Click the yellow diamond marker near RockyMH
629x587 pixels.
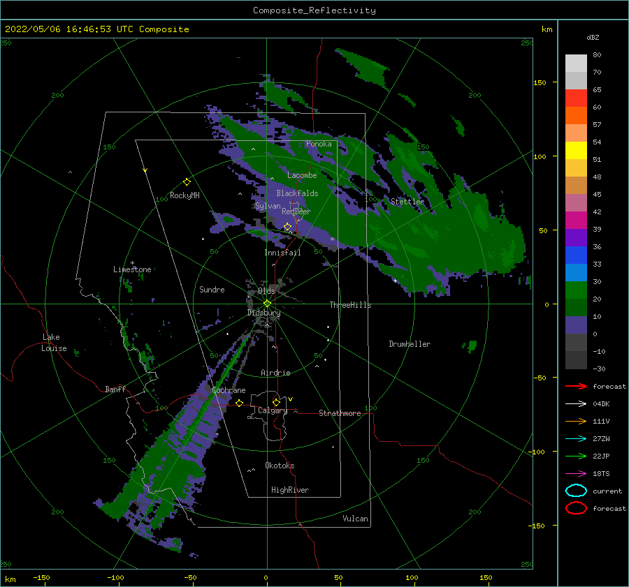(x=187, y=182)
